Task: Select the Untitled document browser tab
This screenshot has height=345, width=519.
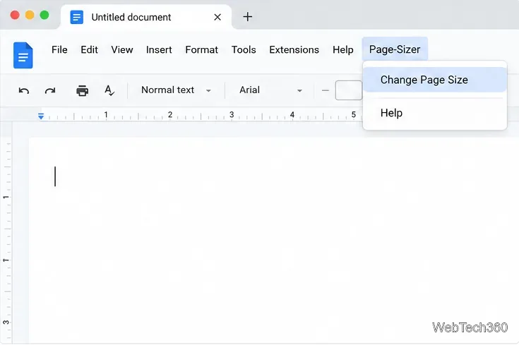Action: pyautogui.click(x=146, y=17)
